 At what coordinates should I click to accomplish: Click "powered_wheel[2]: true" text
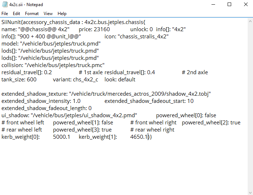[211, 123]
